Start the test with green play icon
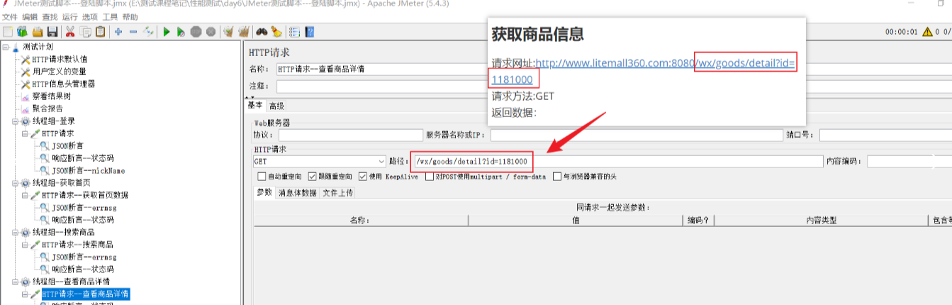 pyautogui.click(x=167, y=31)
